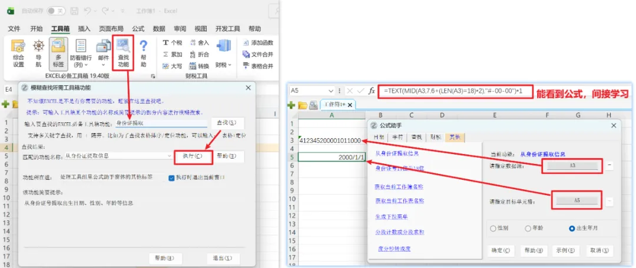Click the Save icon in title bar

click(x=74, y=11)
